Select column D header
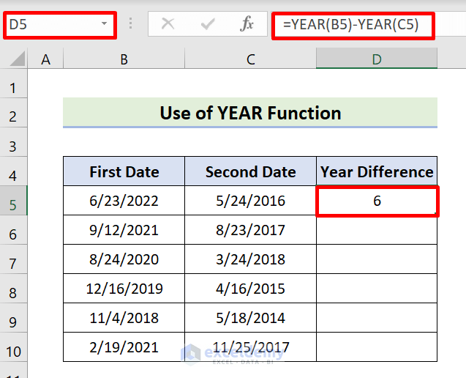Screen dimensions: 466x378 (377, 60)
